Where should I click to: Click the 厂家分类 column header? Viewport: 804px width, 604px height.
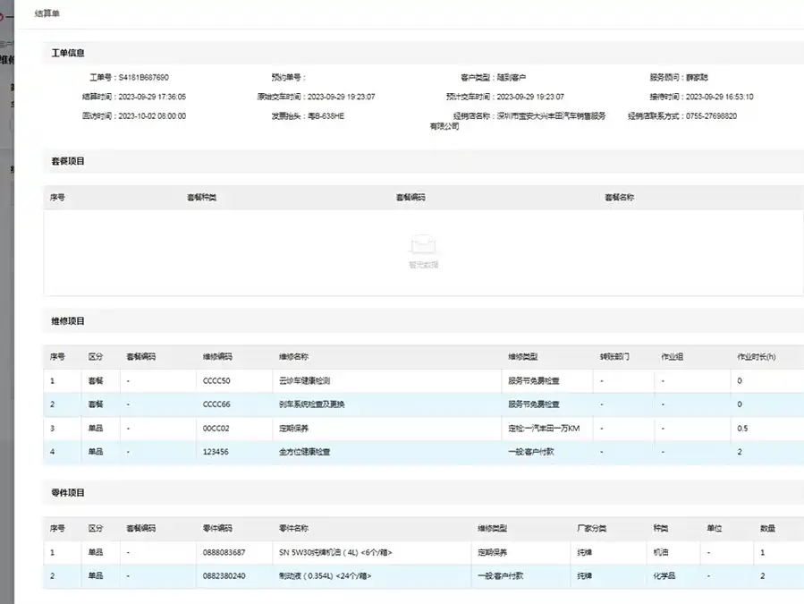pos(592,529)
